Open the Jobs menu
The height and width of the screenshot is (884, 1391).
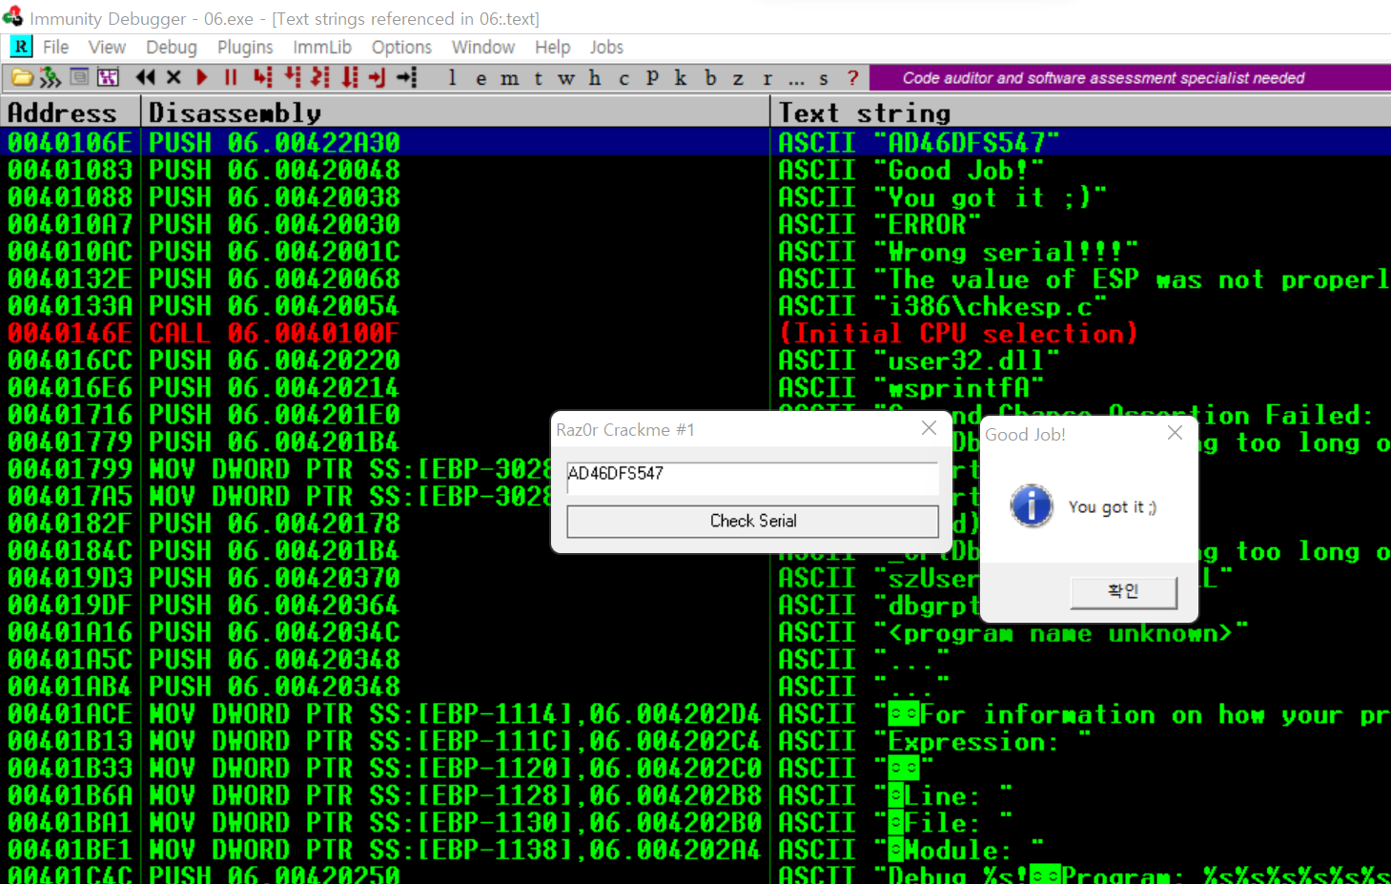pos(606,47)
